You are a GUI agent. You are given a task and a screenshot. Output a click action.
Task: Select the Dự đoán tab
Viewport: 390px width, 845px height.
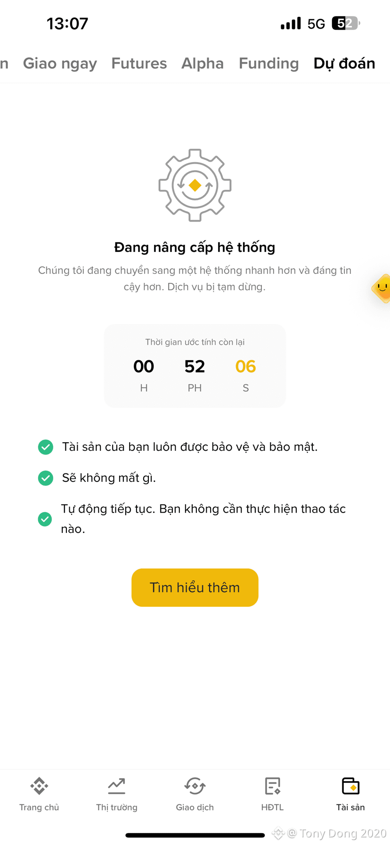click(344, 63)
